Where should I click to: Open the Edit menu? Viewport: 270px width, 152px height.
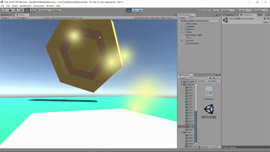[8, 6]
